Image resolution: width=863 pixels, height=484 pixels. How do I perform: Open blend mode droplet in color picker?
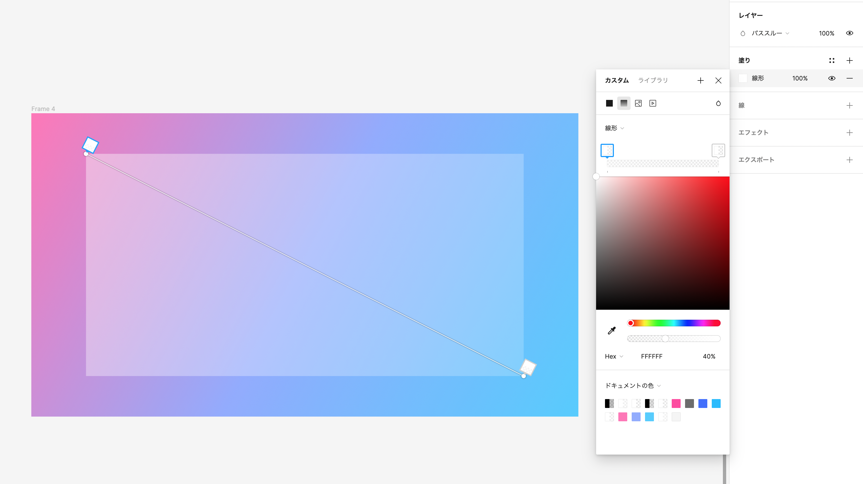coord(718,103)
